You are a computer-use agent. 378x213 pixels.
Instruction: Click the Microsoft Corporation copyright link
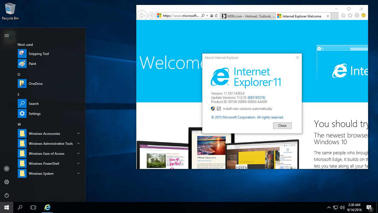coord(247,117)
